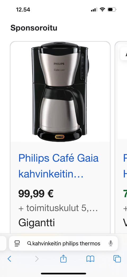127x277 pixels.
Task: Tap the Safari back arrow
Action: (10, 259)
